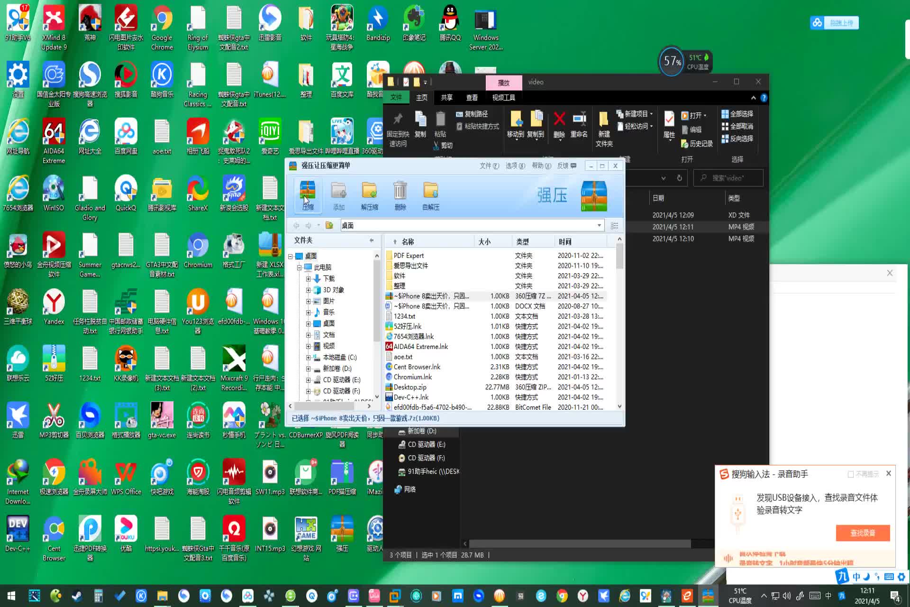Click the view mode list icon beside path box
910x607 pixels.
pos(614,226)
